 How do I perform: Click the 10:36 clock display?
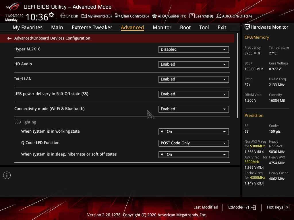[x=37, y=17]
